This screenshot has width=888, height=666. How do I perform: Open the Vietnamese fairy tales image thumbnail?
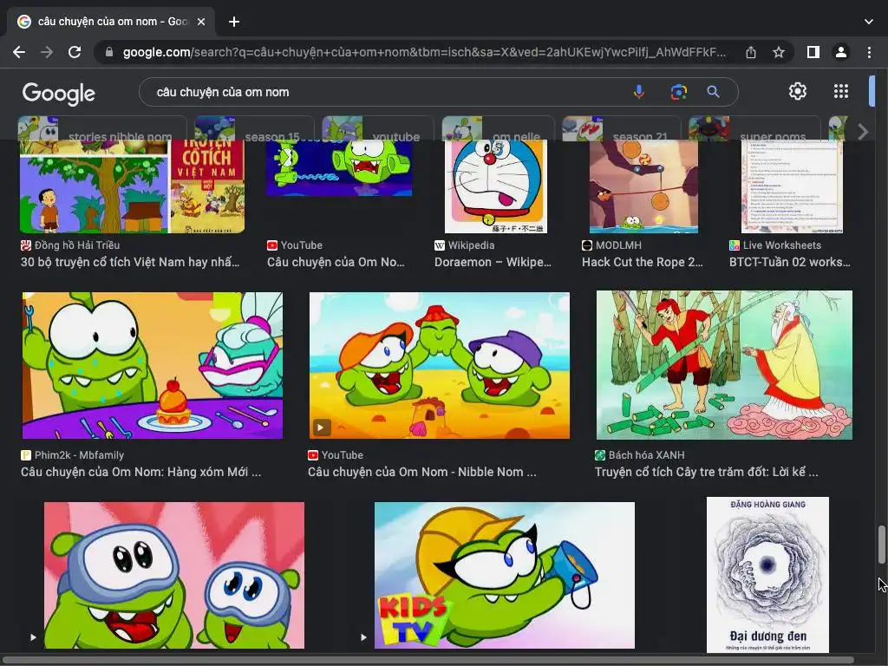tap(133, 186)
